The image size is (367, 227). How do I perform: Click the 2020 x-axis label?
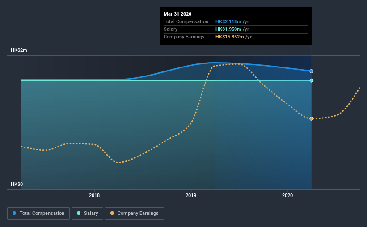click(x=287, y=195)
